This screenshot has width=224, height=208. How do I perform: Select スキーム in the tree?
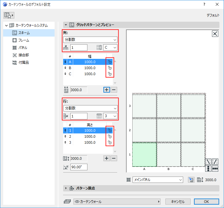(x=29, y=33)
